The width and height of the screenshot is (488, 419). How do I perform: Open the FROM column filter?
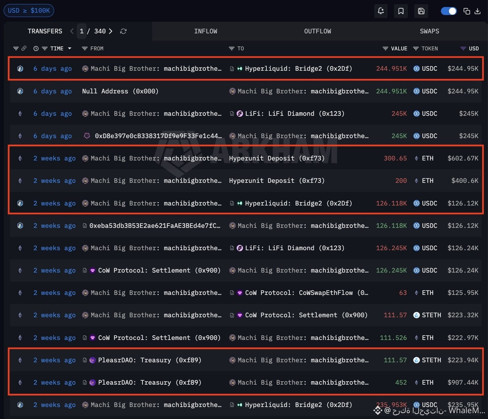[85, 48]
